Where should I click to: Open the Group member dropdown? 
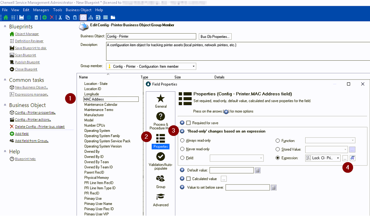[194, 66]
